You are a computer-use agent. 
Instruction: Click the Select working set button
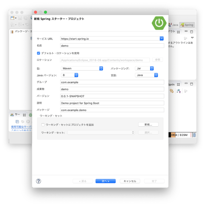pos(148,132)
